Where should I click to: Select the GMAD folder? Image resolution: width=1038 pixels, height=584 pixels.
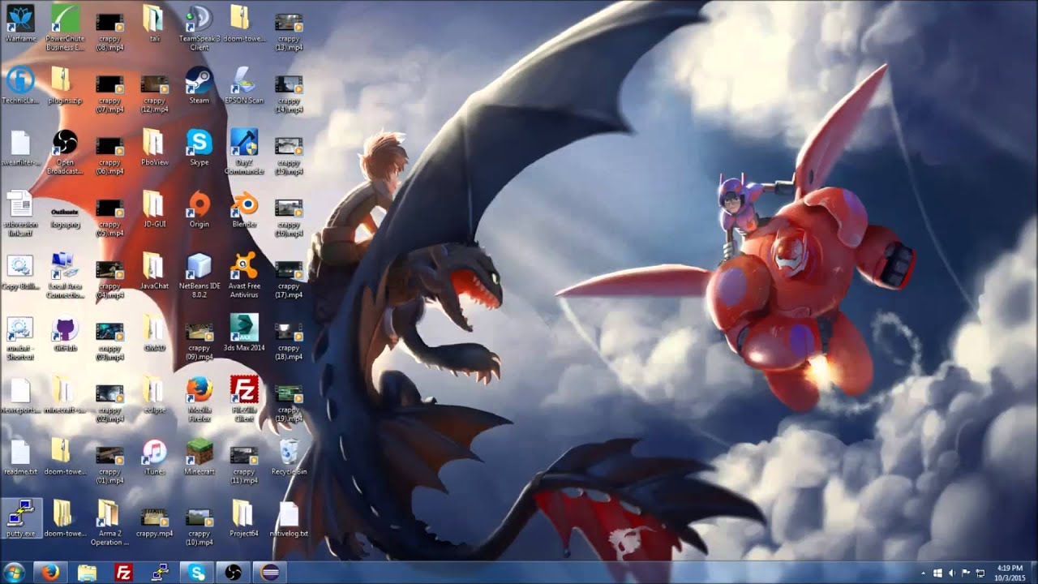click(154, 333)
